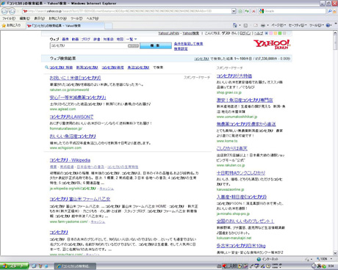Expand the Home button dropdown arrow
The width and height of the screenshot is (338, 270).
tap(240, 25)
